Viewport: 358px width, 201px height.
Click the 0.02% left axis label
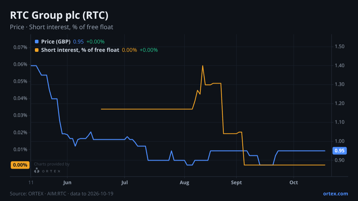[x=20, y=133]
